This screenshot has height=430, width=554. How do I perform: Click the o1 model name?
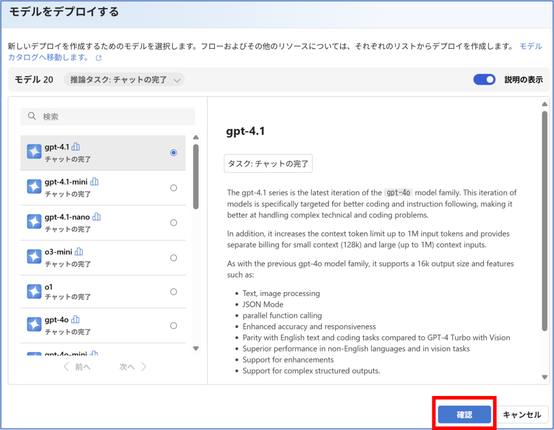pyautogui.click(x=48, y=287)
